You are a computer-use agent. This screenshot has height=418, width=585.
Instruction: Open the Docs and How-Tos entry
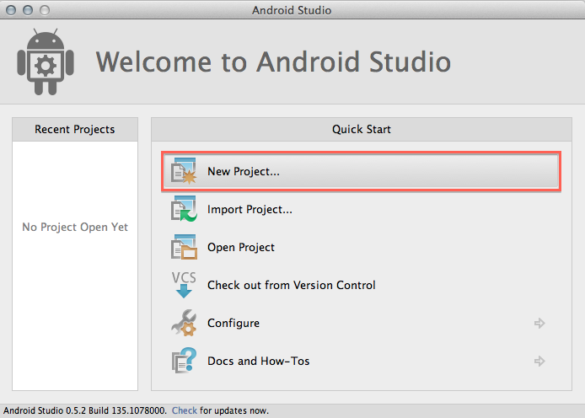[361, 361]
